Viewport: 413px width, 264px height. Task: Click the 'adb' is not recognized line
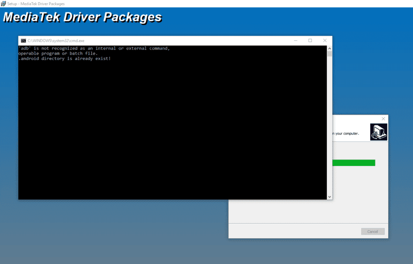pos(94,48)
